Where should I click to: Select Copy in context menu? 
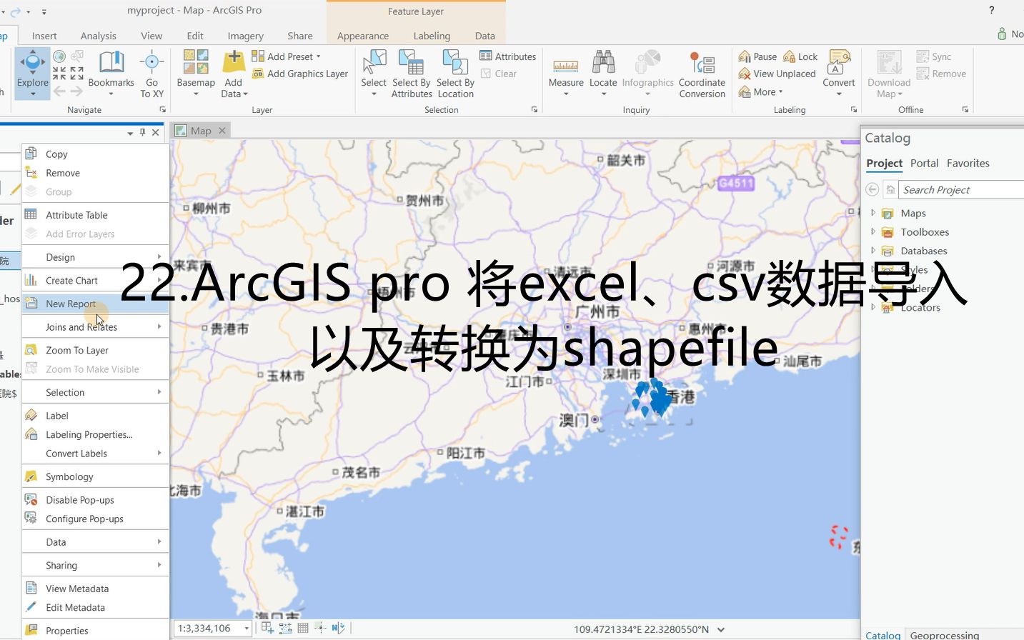[95, 154]
